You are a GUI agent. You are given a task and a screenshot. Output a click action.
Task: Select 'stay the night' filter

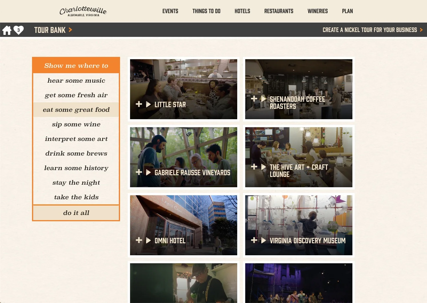click(76, 183)
